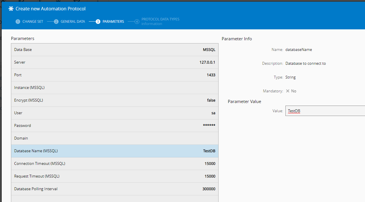The image size is (365, 202).
Task: Select the Password parameter row
Action: tap(115, 126)
